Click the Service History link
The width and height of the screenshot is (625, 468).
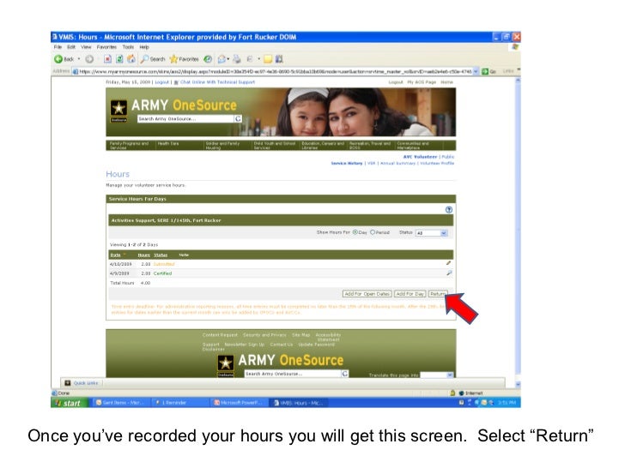click(347, 163)
